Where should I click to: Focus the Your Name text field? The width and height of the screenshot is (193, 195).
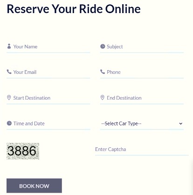click(x=48, y=47)
